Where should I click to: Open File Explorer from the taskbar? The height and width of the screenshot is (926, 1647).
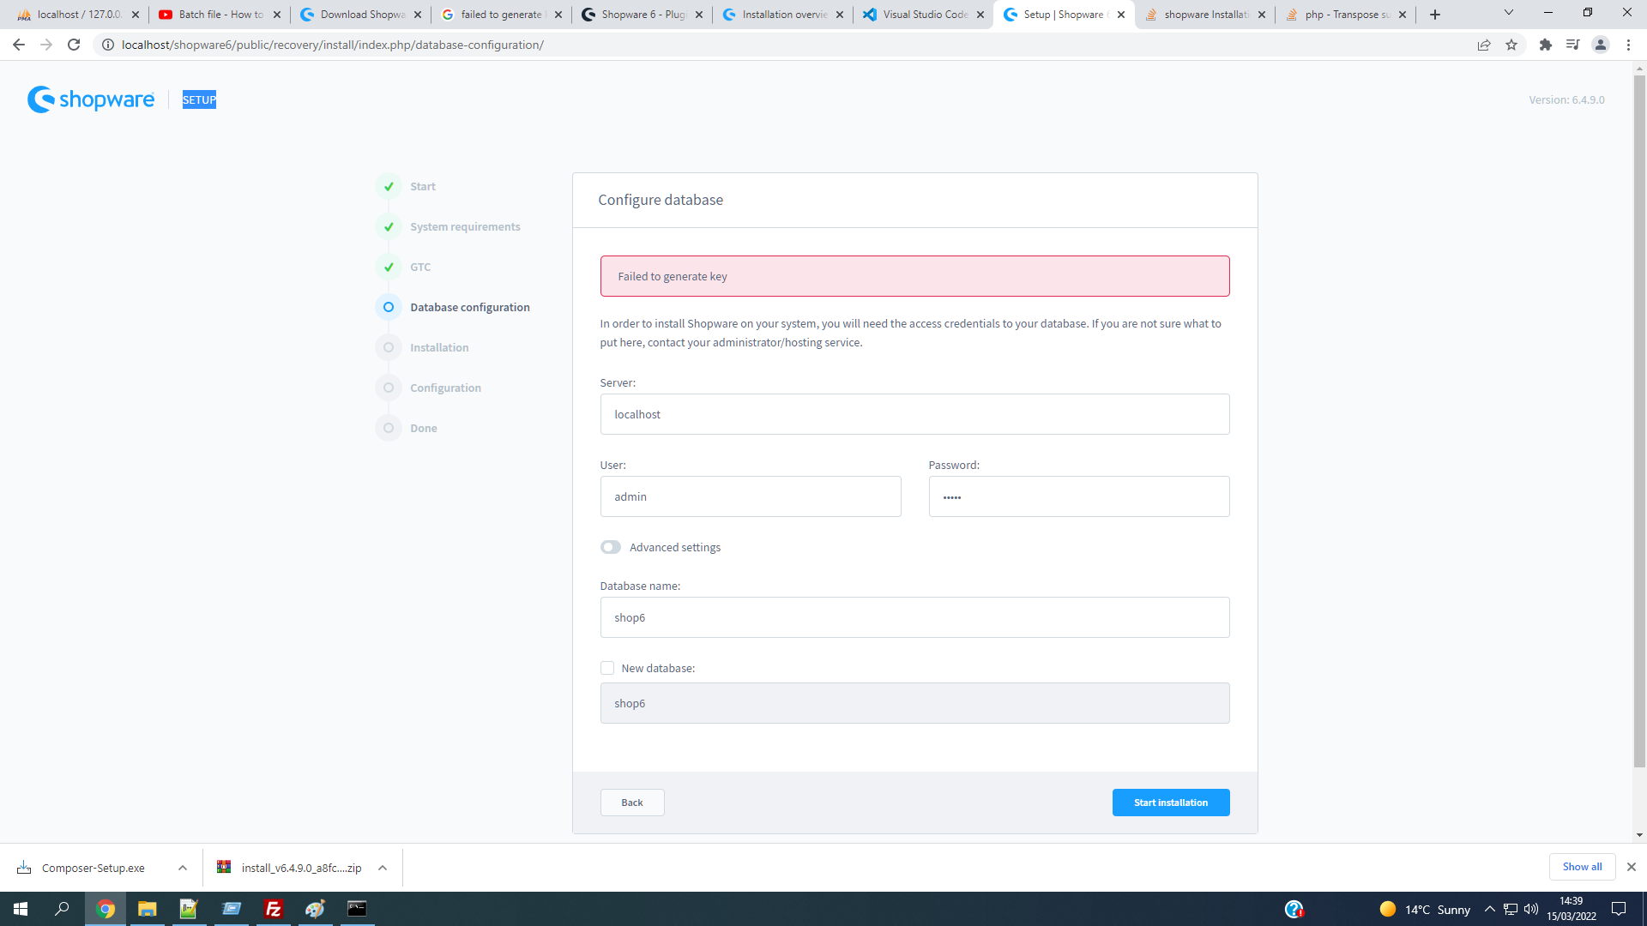[x=147, y=909]
